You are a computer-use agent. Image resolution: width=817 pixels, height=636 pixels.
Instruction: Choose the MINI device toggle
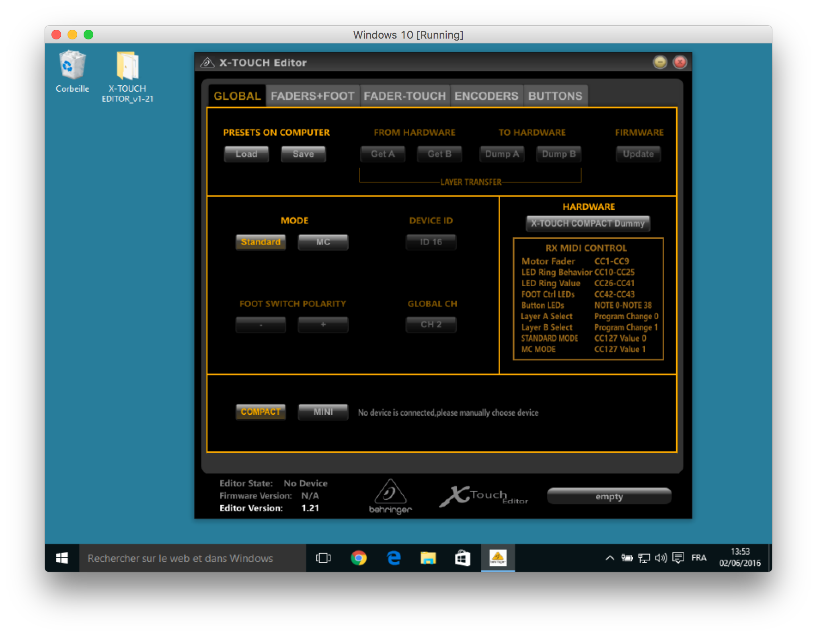tap(323, 412)
